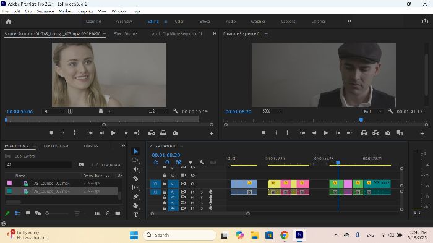Image resolution: width=433 pixels, height=243 pixels.
Task: Mute audio track A1
Action: click(192, 192)
